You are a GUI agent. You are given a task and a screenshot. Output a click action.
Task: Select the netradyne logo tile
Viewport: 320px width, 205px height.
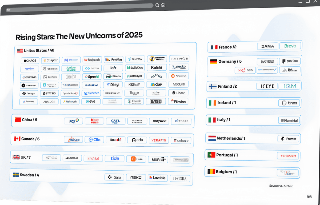pos(135,76)
